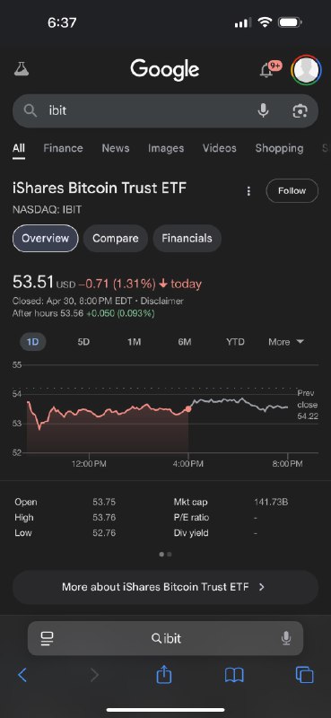Open notifications bell with 9+ badge
Image resolution: width=331 pixels, height=718 pixels.
270,70
